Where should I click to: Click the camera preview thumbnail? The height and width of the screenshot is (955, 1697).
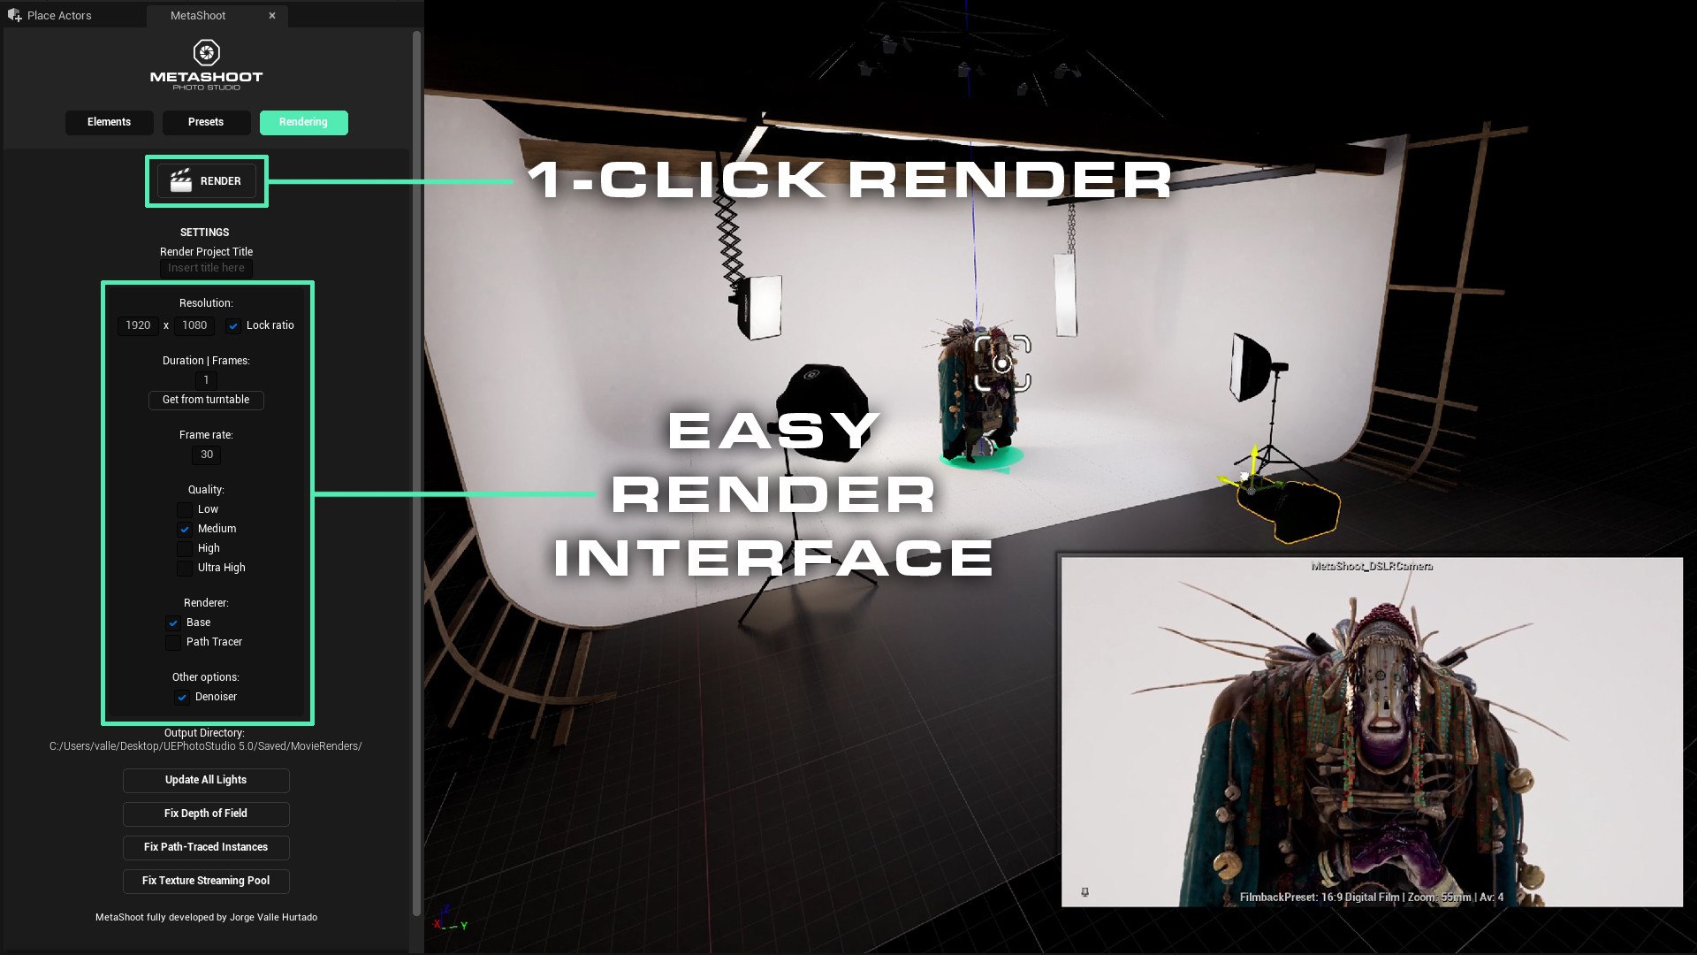1372,732
